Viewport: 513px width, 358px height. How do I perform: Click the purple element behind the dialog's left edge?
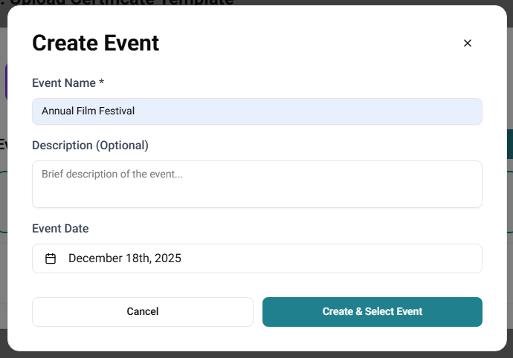(5, 82)
